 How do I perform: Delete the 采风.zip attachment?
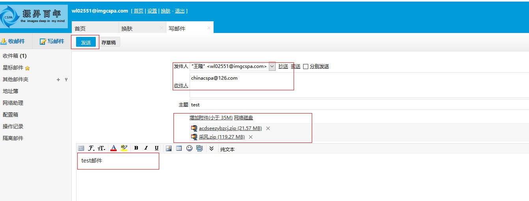pyautogui.click(x=251, y=137)
